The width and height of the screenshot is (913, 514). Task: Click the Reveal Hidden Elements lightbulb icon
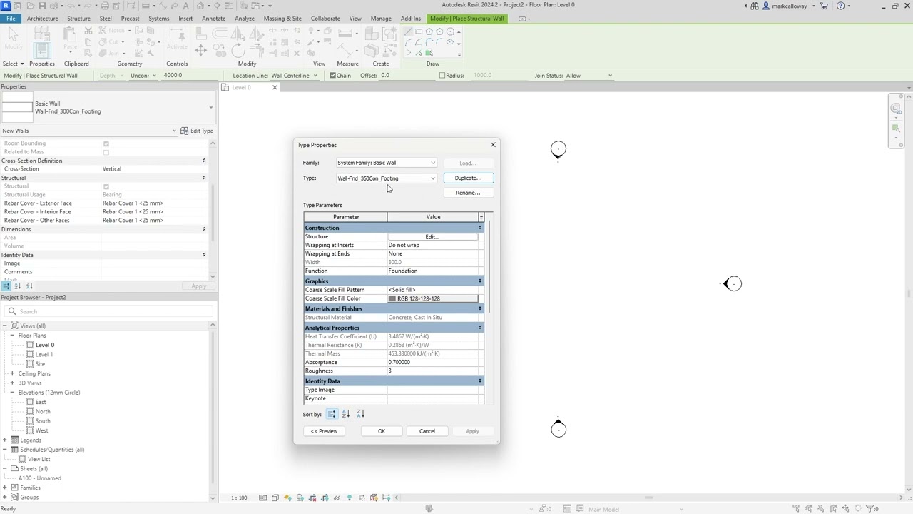click(x=349, y=498)
